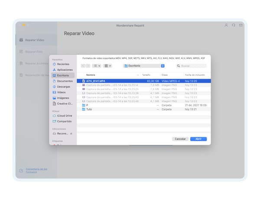Select the Tuto folder
This screenshot has height=200, width=260.
144,109
